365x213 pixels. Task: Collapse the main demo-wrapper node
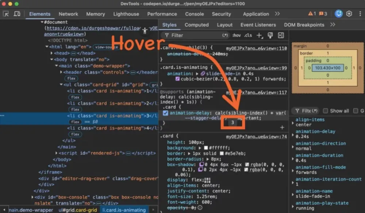(56, 66)
